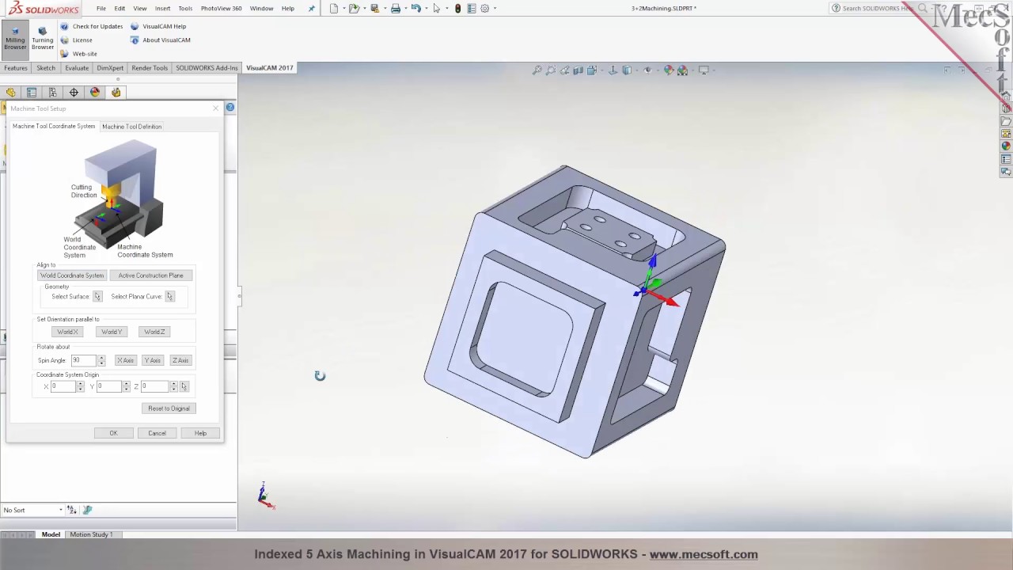Click the Print icon
Screen dimensions: 1013x570
pos(396,9)
